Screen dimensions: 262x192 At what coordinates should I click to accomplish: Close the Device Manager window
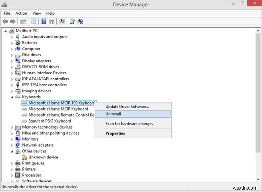[x=254, y=3]
